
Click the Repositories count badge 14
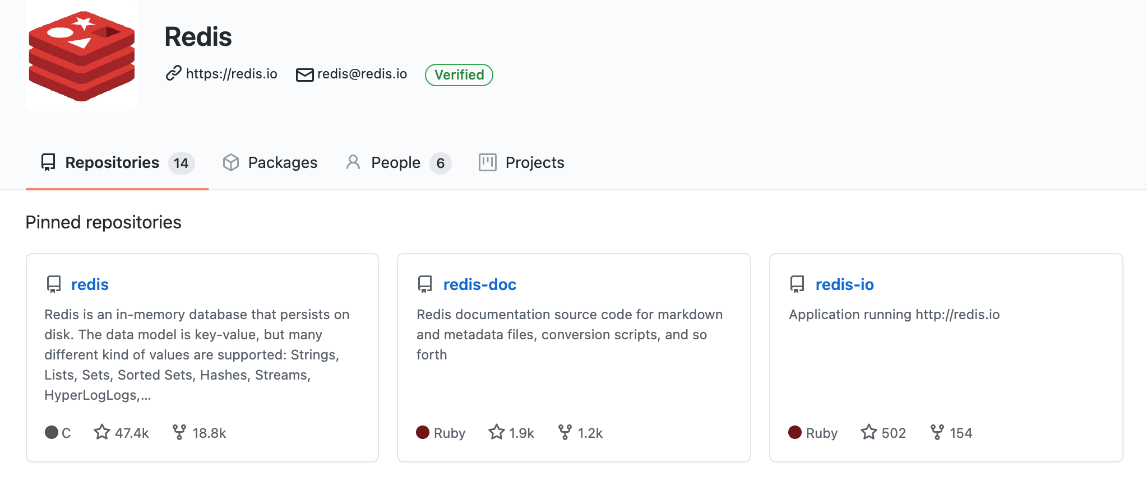click(x=181, y=163)
